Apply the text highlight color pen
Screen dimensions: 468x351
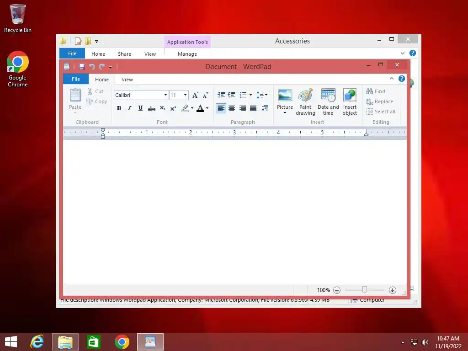[x=185, y=108]
